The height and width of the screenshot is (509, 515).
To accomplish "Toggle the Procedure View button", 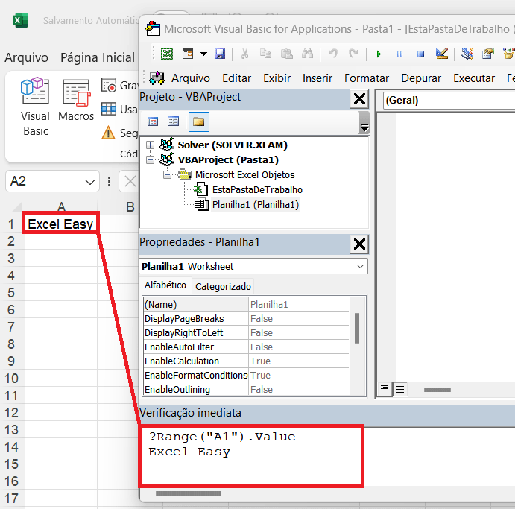I will click(x=385, y=389).
